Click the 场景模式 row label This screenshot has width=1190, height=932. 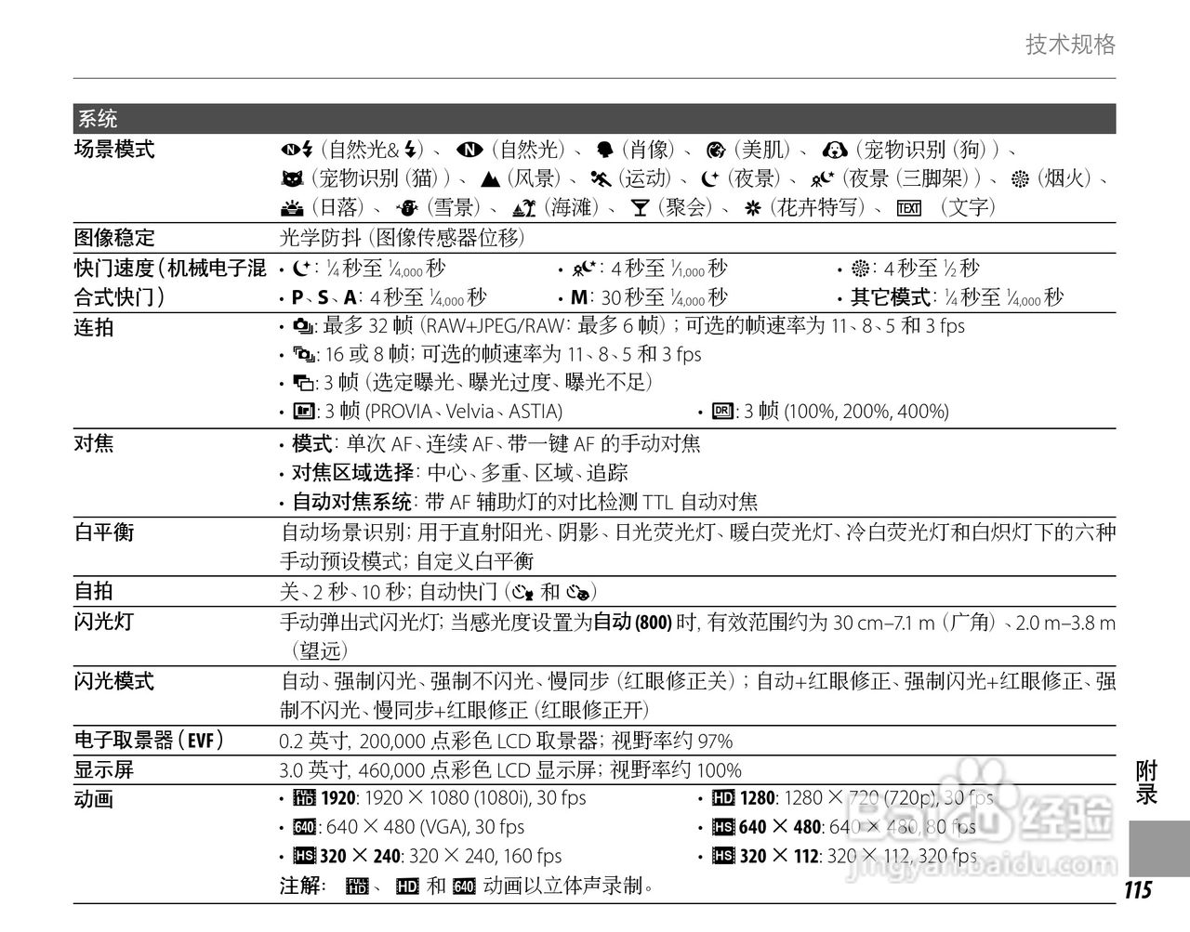(114, 149)
